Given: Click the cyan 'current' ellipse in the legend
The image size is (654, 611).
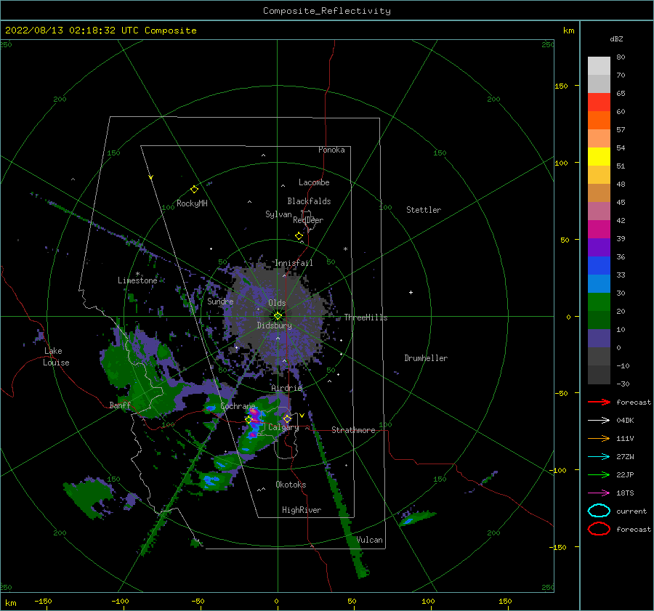Looking at the screenshot, I should click(x=599, y=511).
